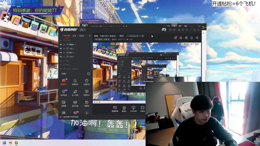Open the orange app icon on taskbar
This screenshot has height=146, width=260.
click(16, 143)
